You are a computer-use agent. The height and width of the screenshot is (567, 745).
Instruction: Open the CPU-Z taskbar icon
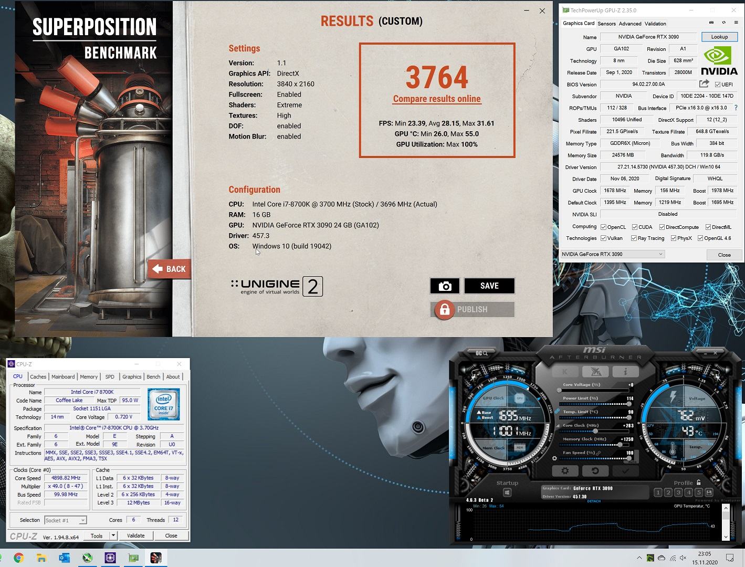click(x=110, y=558)
